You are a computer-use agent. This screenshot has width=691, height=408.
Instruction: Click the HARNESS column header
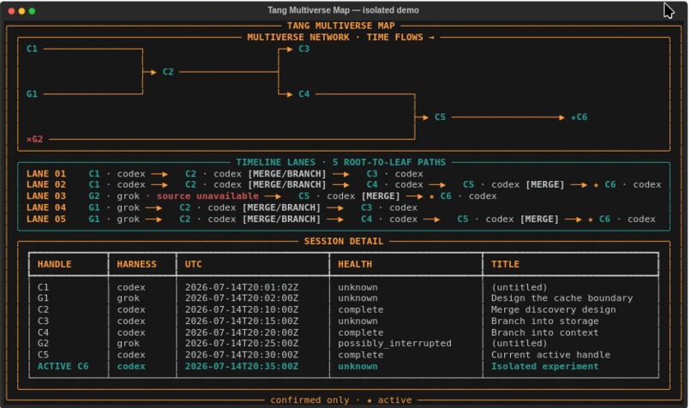[136, 264]
